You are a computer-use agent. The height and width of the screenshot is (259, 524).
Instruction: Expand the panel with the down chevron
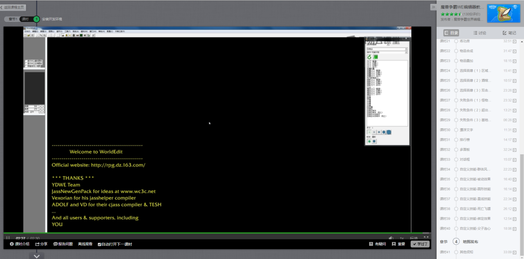(36, 256)
